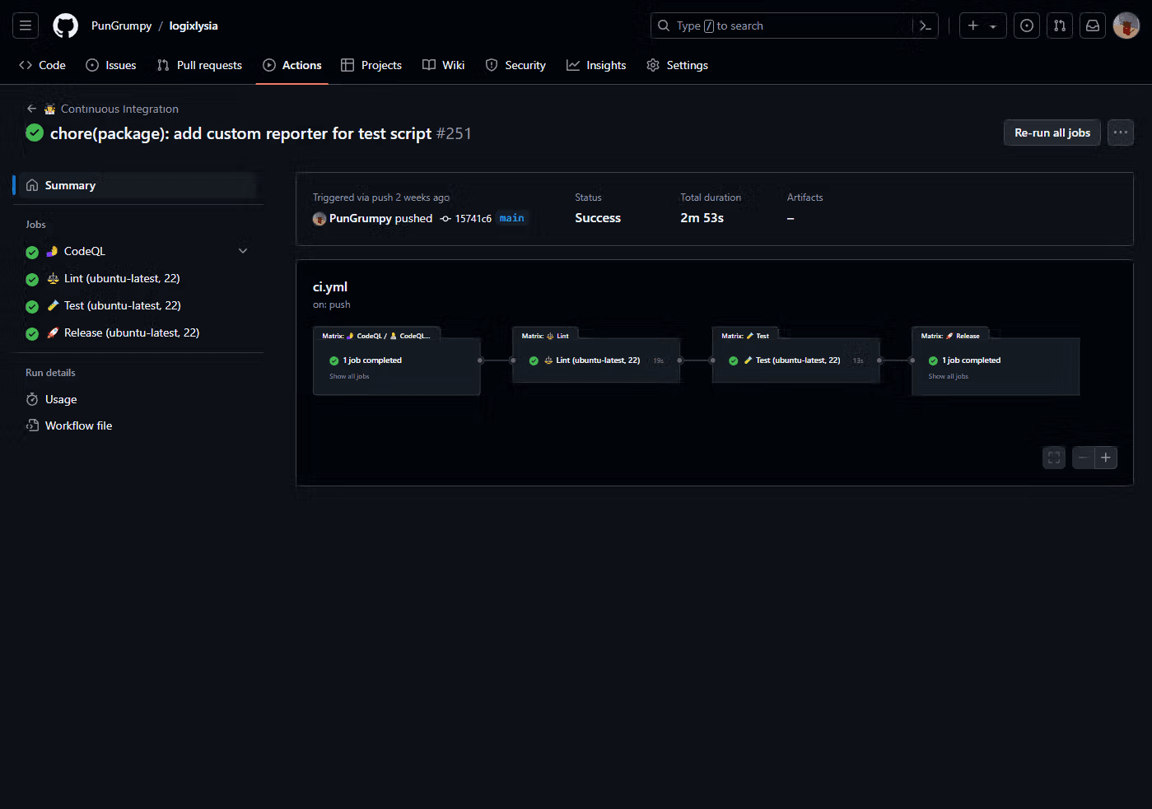Image resolution: width=1152 pixels, height=809 pixels.
Task: Zoom in the workflow graph
Action: pos(1106,458)
